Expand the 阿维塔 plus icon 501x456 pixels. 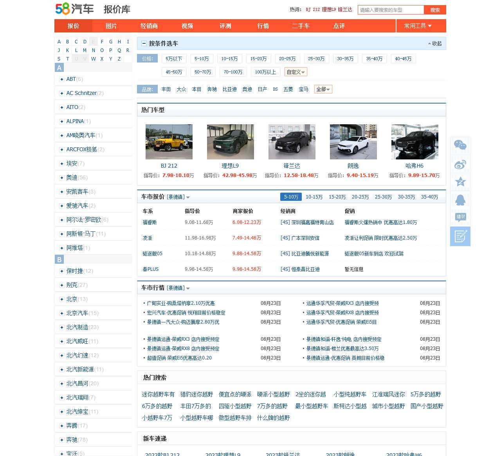pos(61,248)
